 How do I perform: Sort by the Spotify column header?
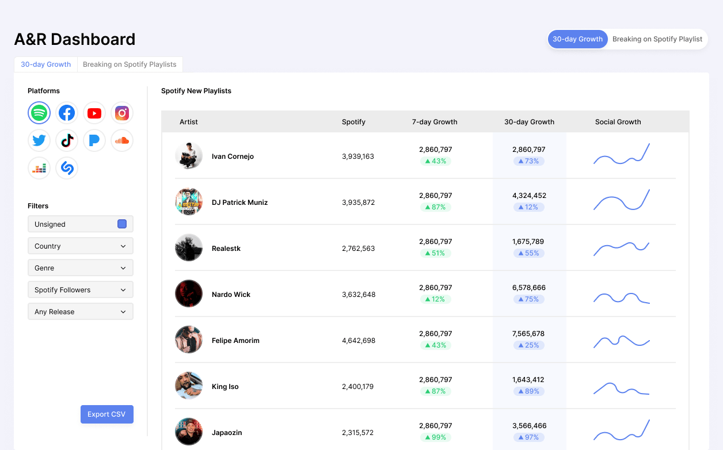coord(353,122)
